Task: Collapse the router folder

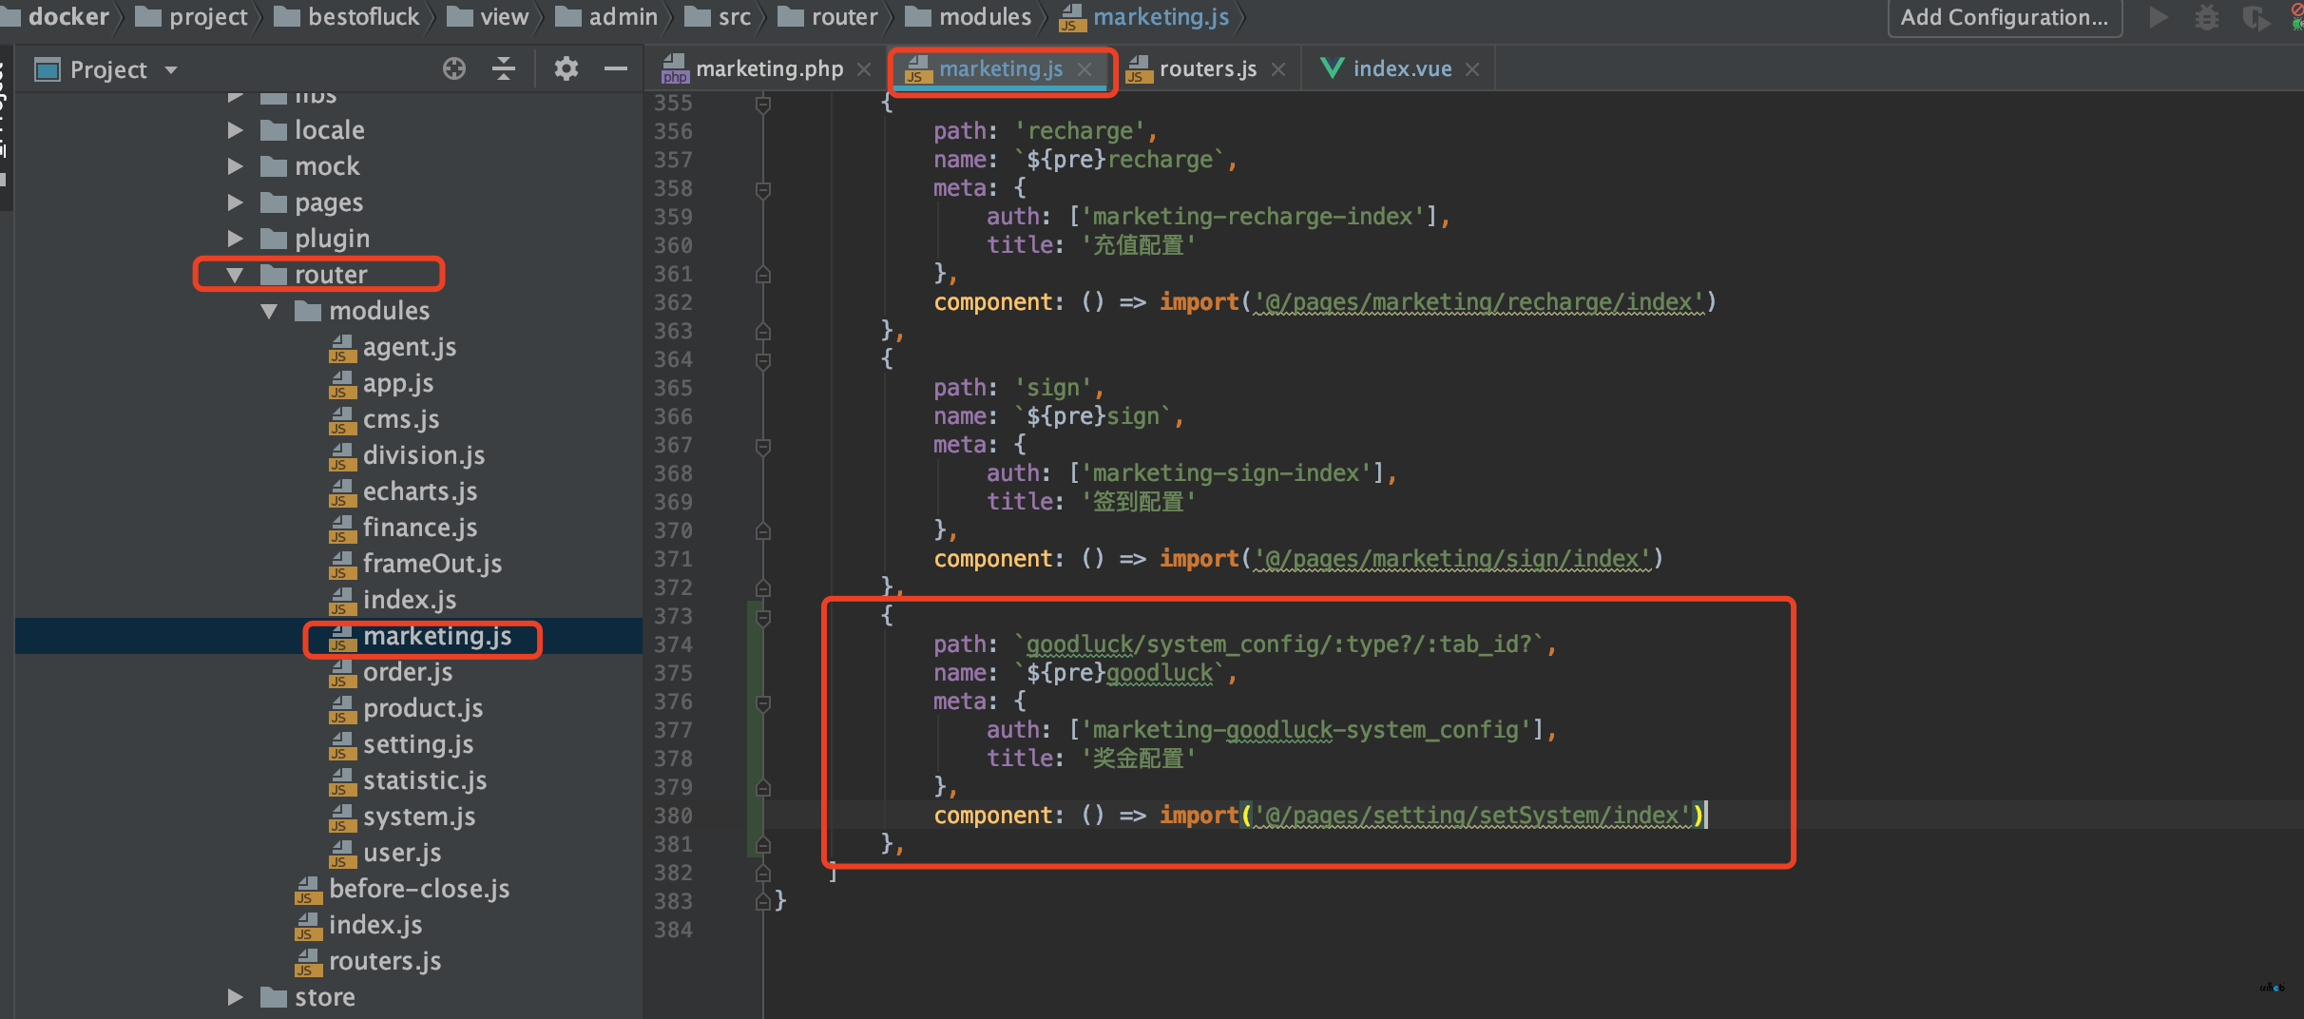Action: point(235,275)
